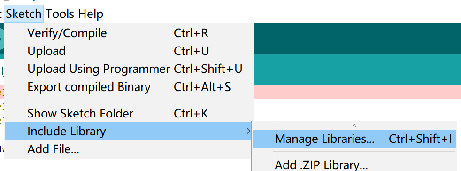Click the Ctrl+K shortcut beside Show Sketch Folder

pos(191,113)
